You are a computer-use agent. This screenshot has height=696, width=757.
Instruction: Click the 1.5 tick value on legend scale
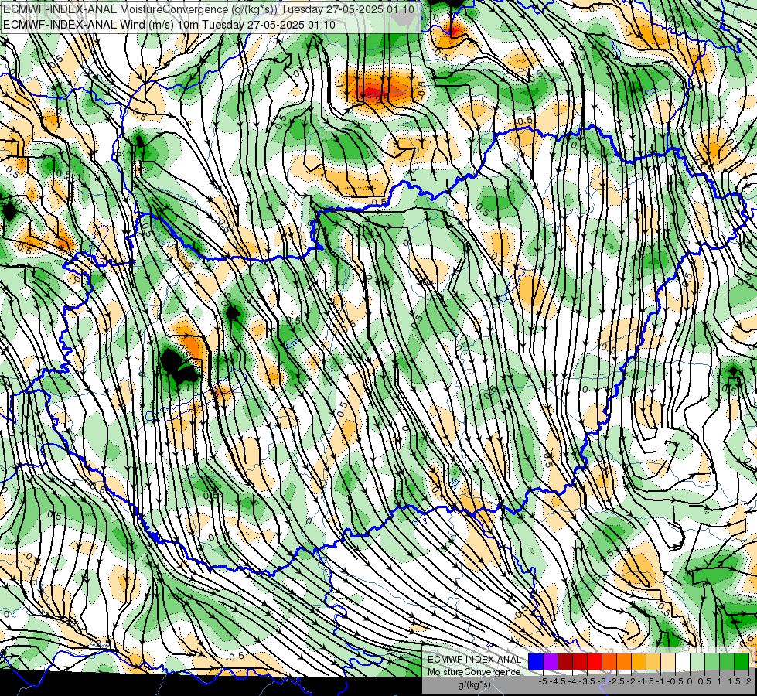pos(735,681)
